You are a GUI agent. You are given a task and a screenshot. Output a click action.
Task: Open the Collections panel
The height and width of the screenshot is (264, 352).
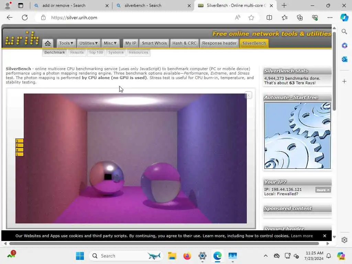click(300, 18)
